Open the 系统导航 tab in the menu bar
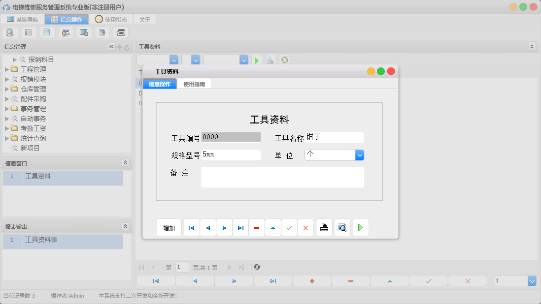The width and height of the screenshot is (541, 304). click(22, 19)
